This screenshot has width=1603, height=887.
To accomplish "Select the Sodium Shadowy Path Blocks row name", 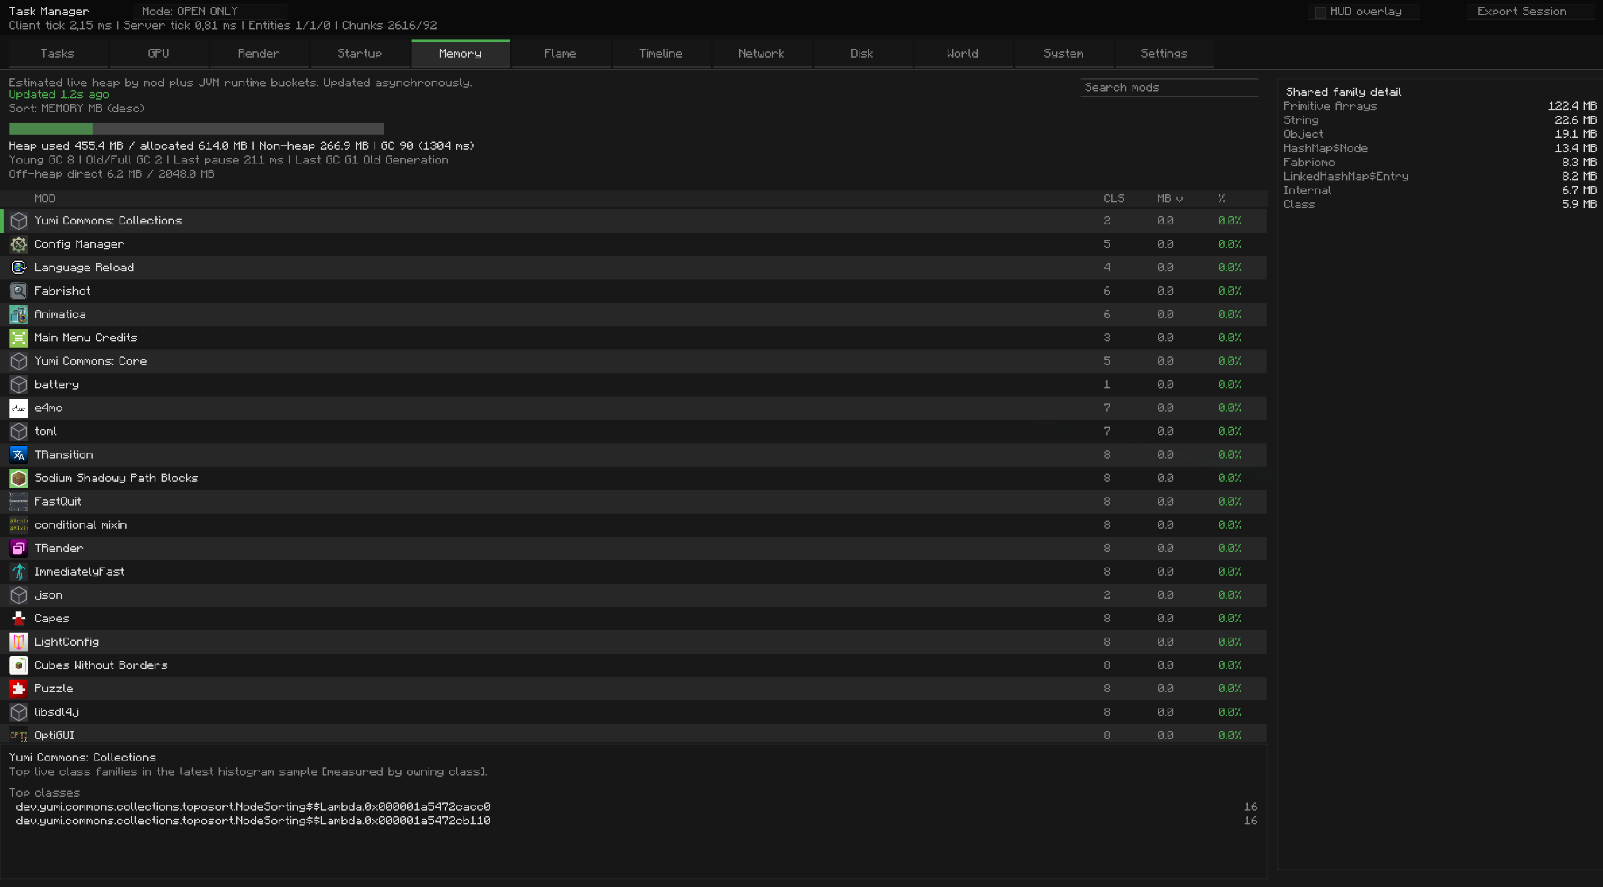I will 117,478.
